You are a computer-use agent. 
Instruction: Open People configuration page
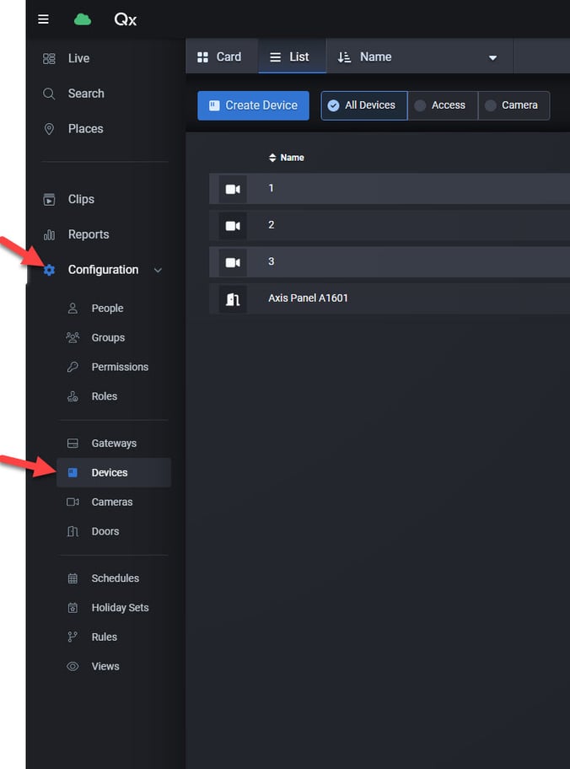pos(107,308)
